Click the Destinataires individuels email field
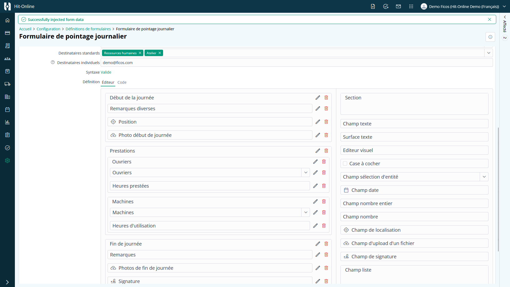510x287 pixels. point(297,63)
